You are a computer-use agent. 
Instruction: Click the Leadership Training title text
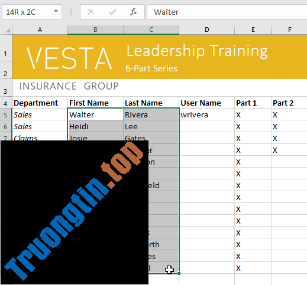pyautogui.click(x=197, y=51)
